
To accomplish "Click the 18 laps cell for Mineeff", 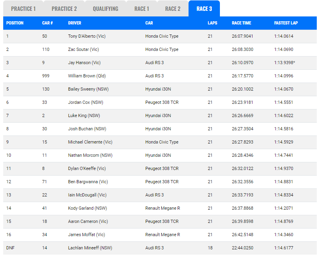I will pyautogui.click(x=210, y=248).
